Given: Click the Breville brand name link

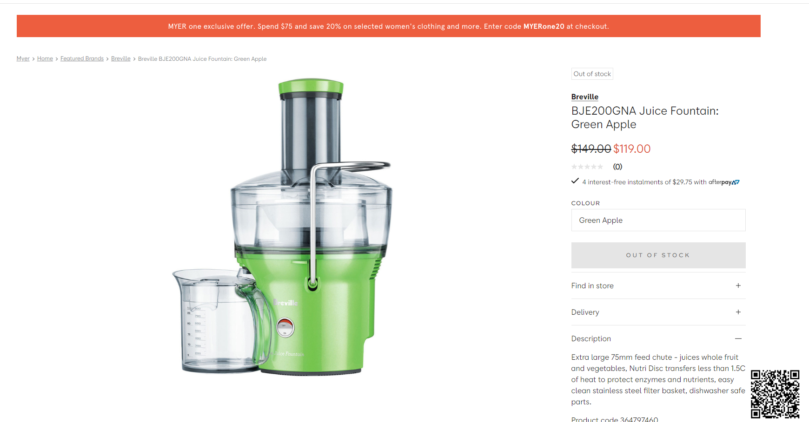Looking at the screenshot, I should pyautogui.click(x=585, y=97).
